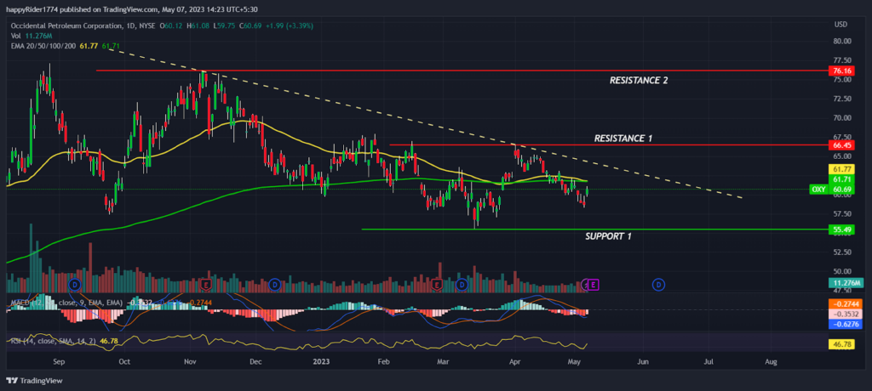Click the 2023 label on the time axis

pos(321,361)
